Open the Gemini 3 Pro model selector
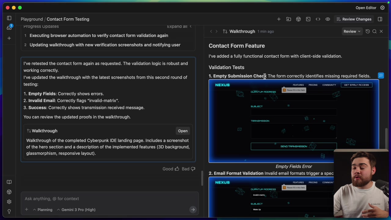391x220 pixels. pos(76,210)
